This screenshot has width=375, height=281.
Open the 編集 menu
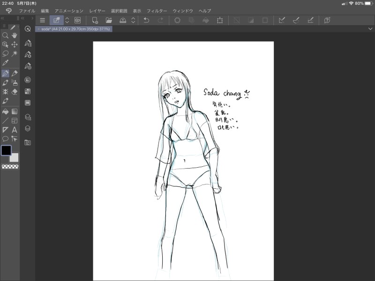click(45, 11)
